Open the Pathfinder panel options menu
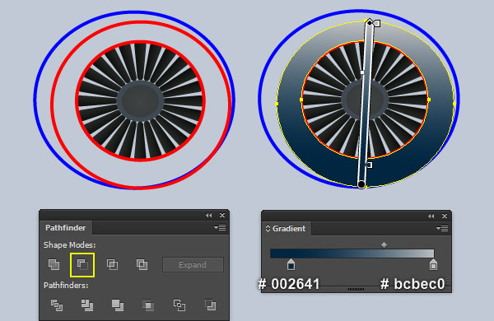The image size is (494, 321). click(220, 227)
